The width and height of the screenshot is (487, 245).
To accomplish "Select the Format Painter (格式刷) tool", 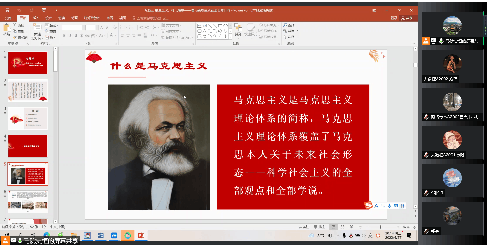I will pos(20,38).
